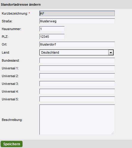Click the Standortadresse ändern heading
The width and height of the screenshot is (132, 148).
[x=21, y=4]
